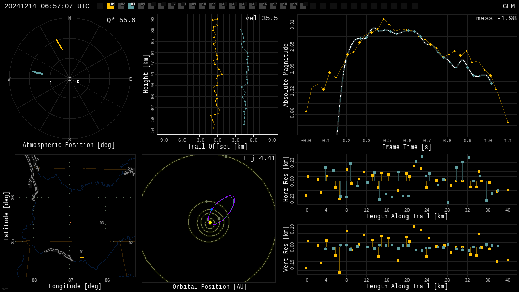
Task: Click the red meteor ground track on map
Action: click(x=71, y=223)
